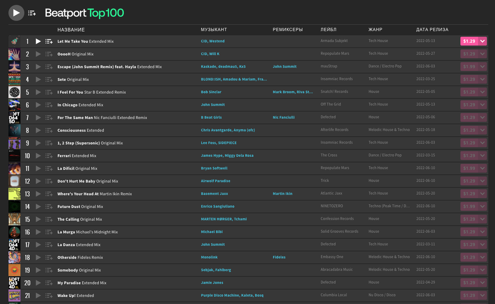Screen dimensions: 495x304
Task: Open For The Same Man Defected artwork
Action: pos(14,118)
